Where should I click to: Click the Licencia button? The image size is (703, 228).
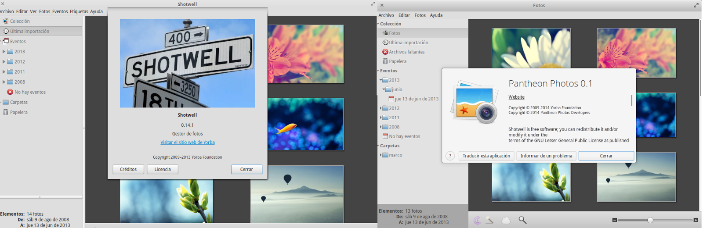click(163, 169)
